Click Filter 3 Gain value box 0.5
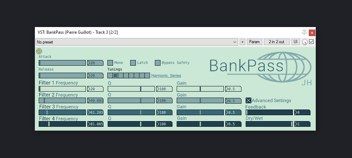The width and height of the screenshot is (352, 158). [x=233, y=112]
